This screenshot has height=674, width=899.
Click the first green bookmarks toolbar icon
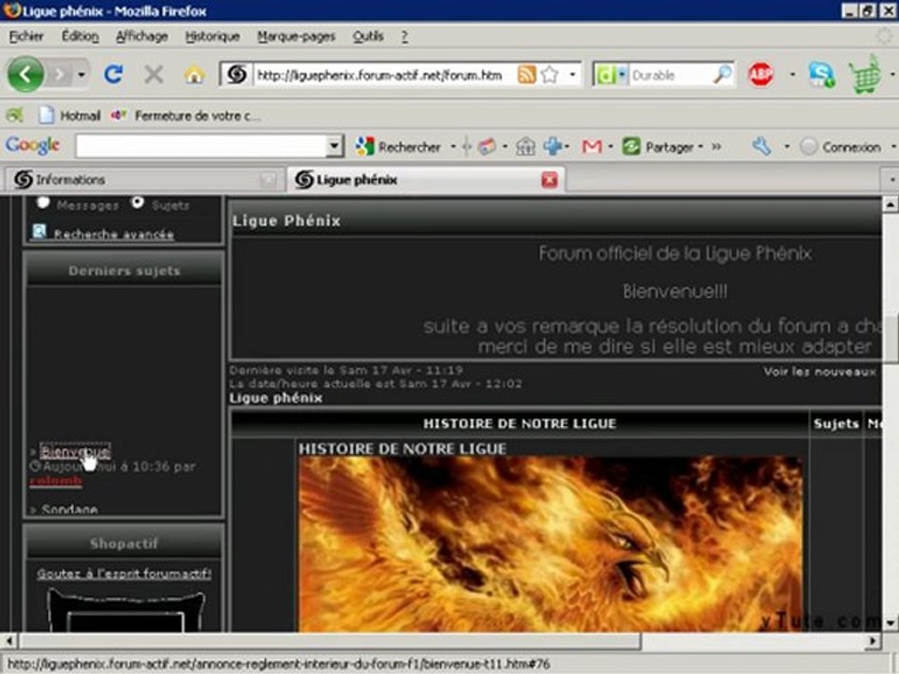pyautogui.click(x=14, y=115)
